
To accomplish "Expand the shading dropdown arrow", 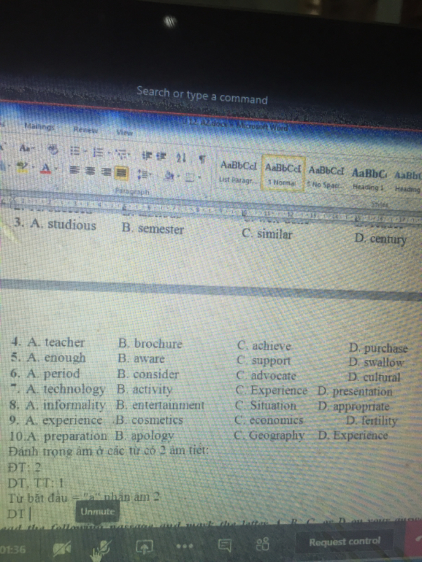I will (178, 177).
